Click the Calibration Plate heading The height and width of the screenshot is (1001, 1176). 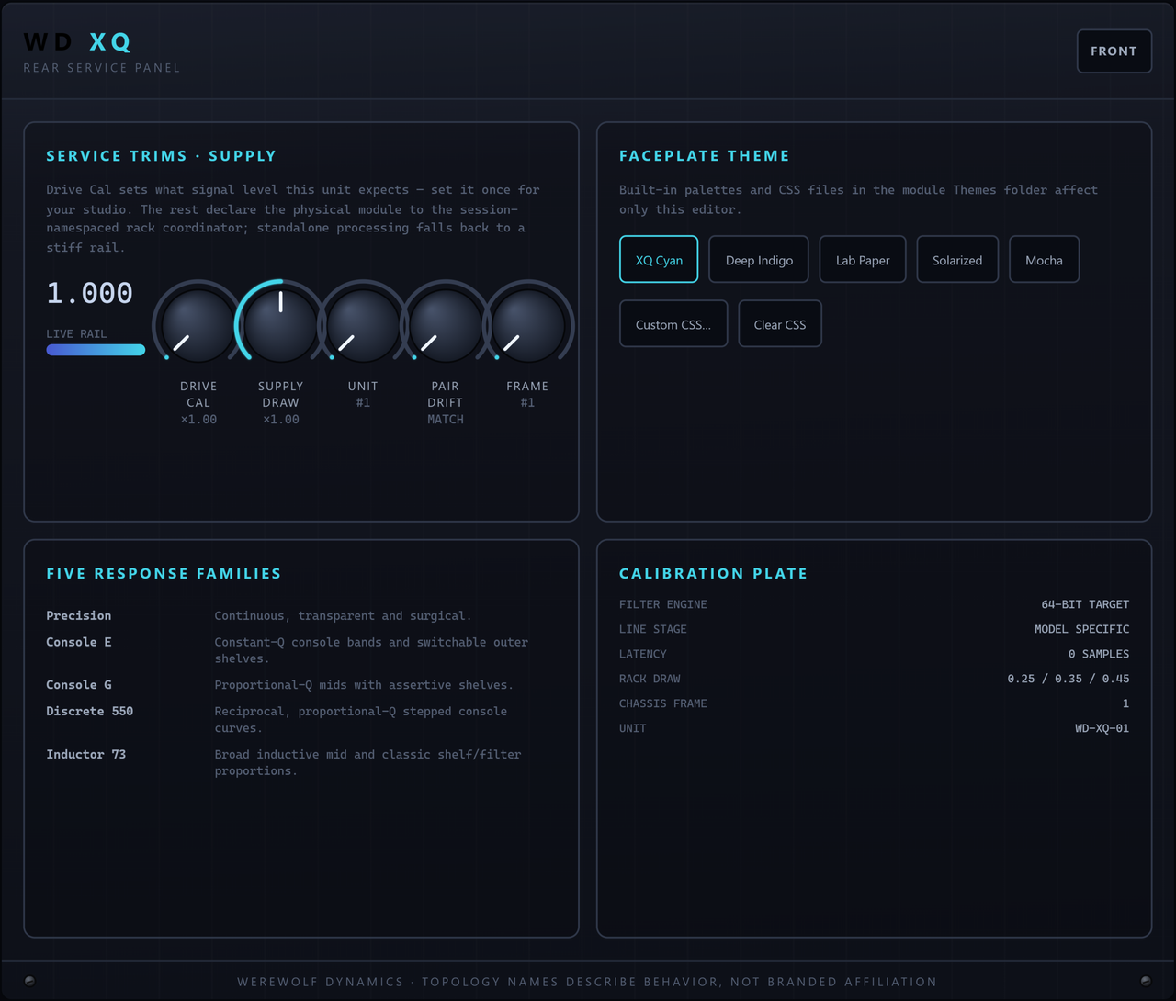[713, 574]
